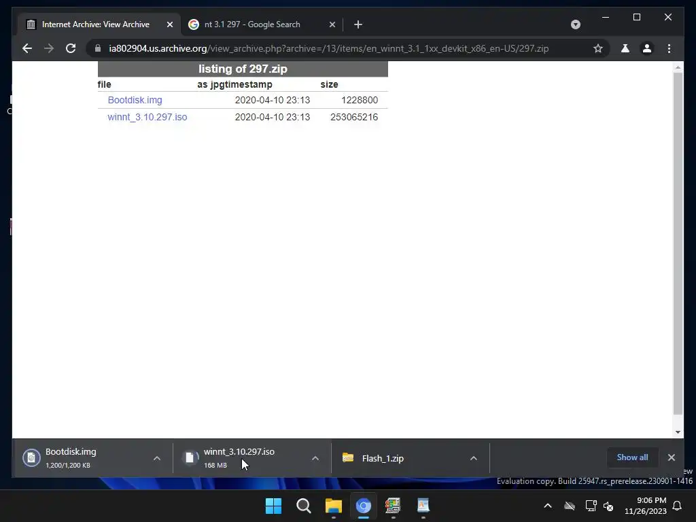Show hidden system tray icons
The height and width of the screenshot is (522, 696).
(x=548, y=506)
